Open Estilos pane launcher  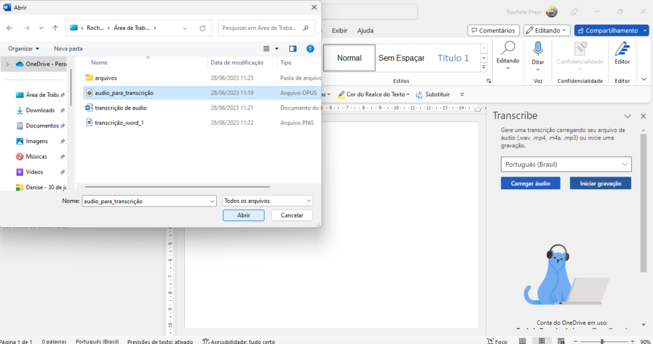pyautogui.click(x=488, y=81)
